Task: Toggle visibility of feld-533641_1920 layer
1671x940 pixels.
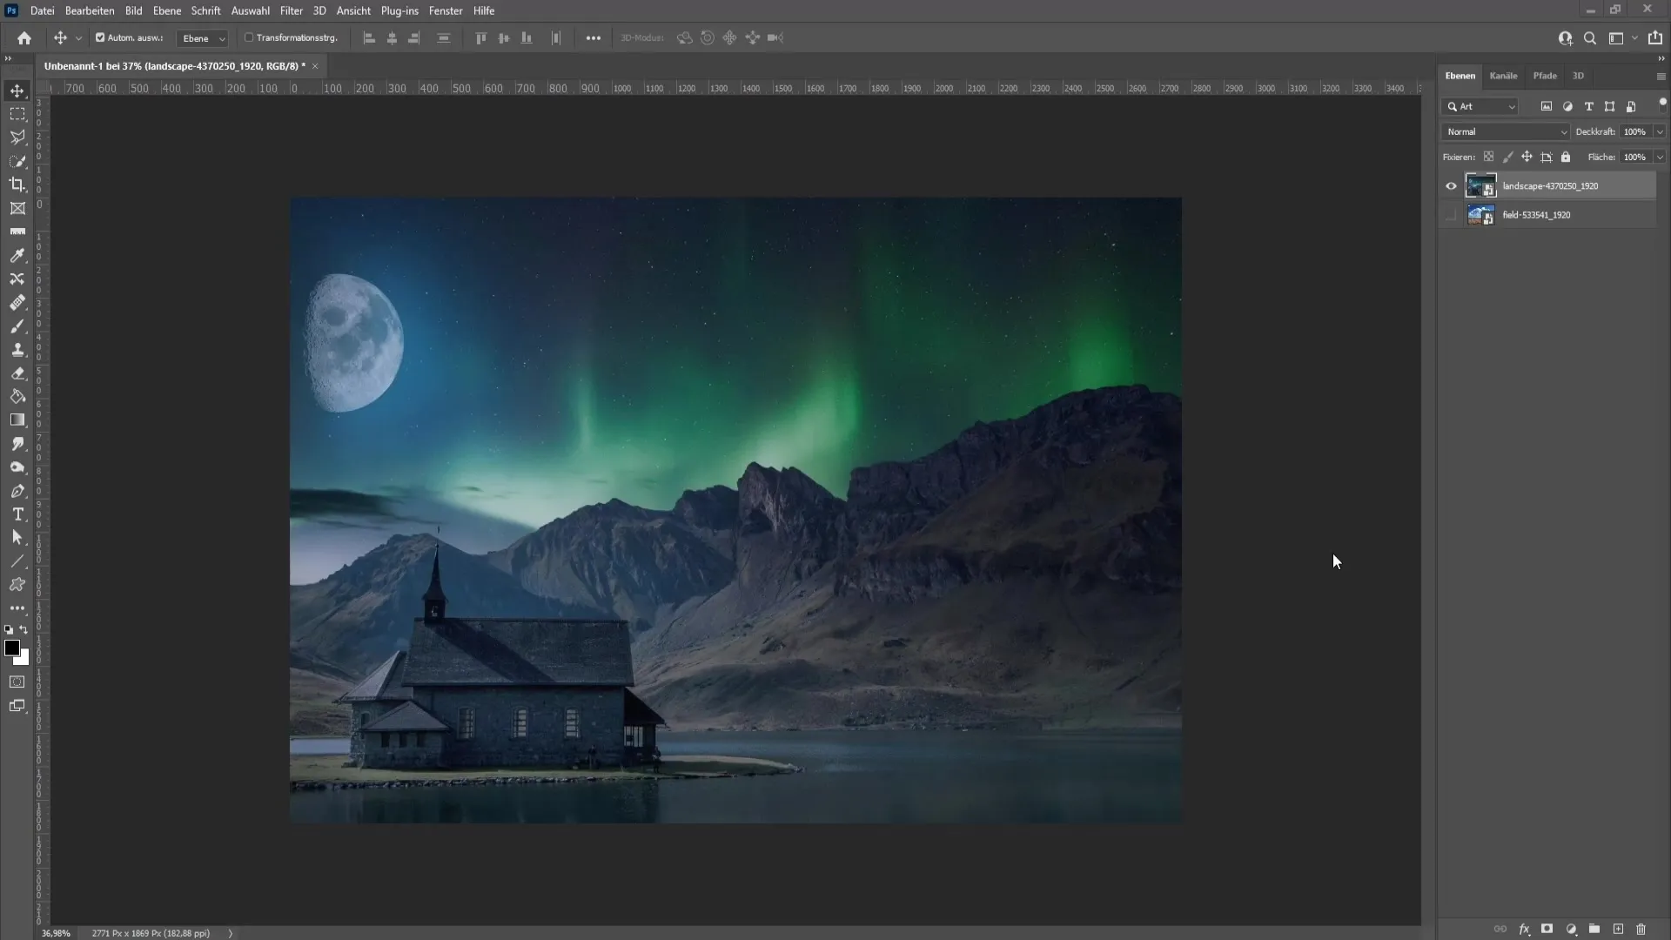Action: (1451, 215)
